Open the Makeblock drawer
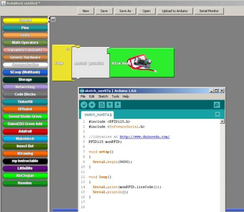244x212 pixels. pos(25,138)
